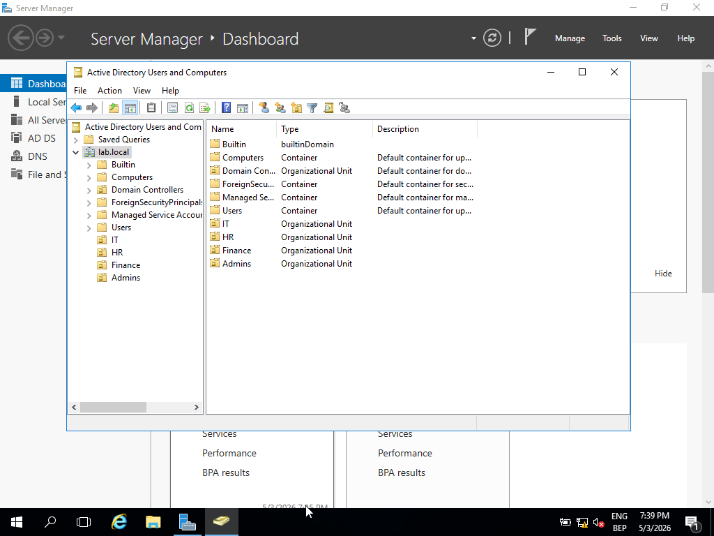Launch Internet Explorer from taskbar

(x=119, y=522)
